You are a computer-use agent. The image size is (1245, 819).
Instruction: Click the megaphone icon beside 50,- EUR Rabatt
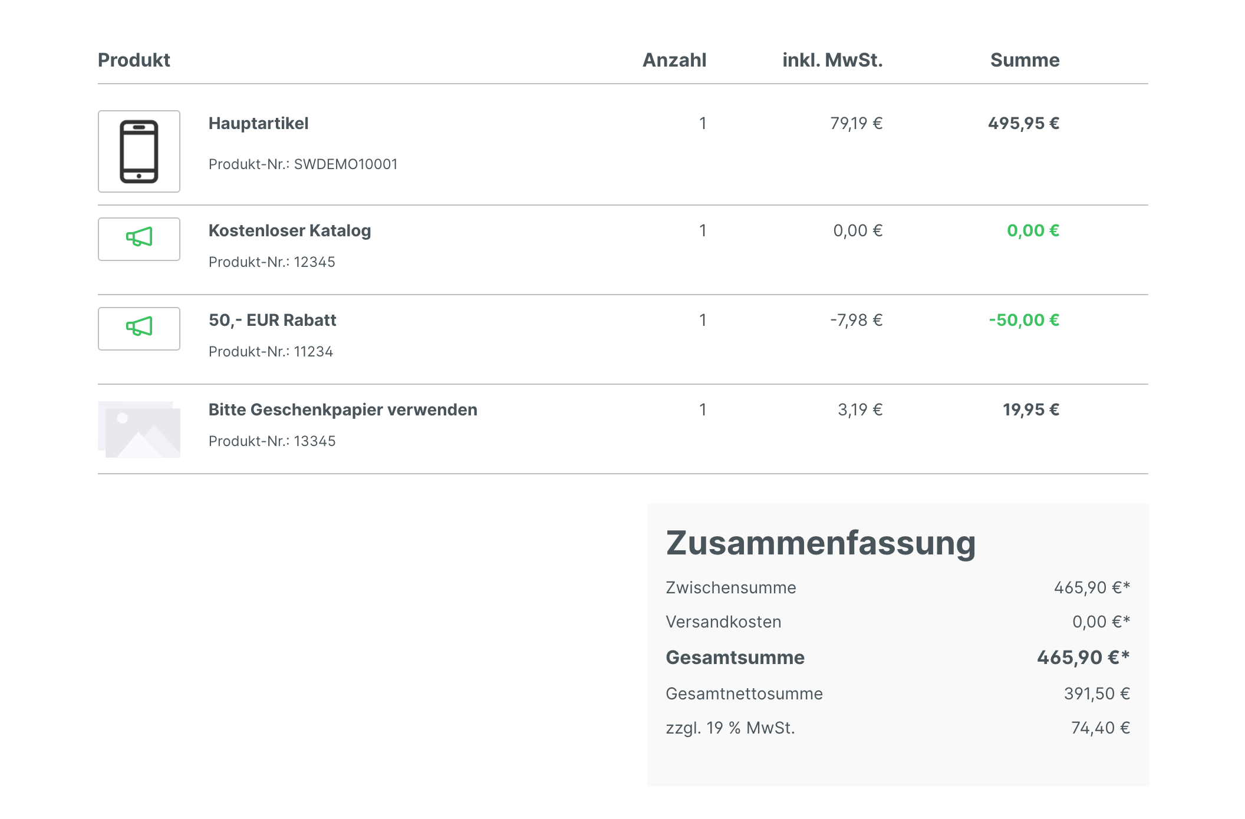coord(139,326)
